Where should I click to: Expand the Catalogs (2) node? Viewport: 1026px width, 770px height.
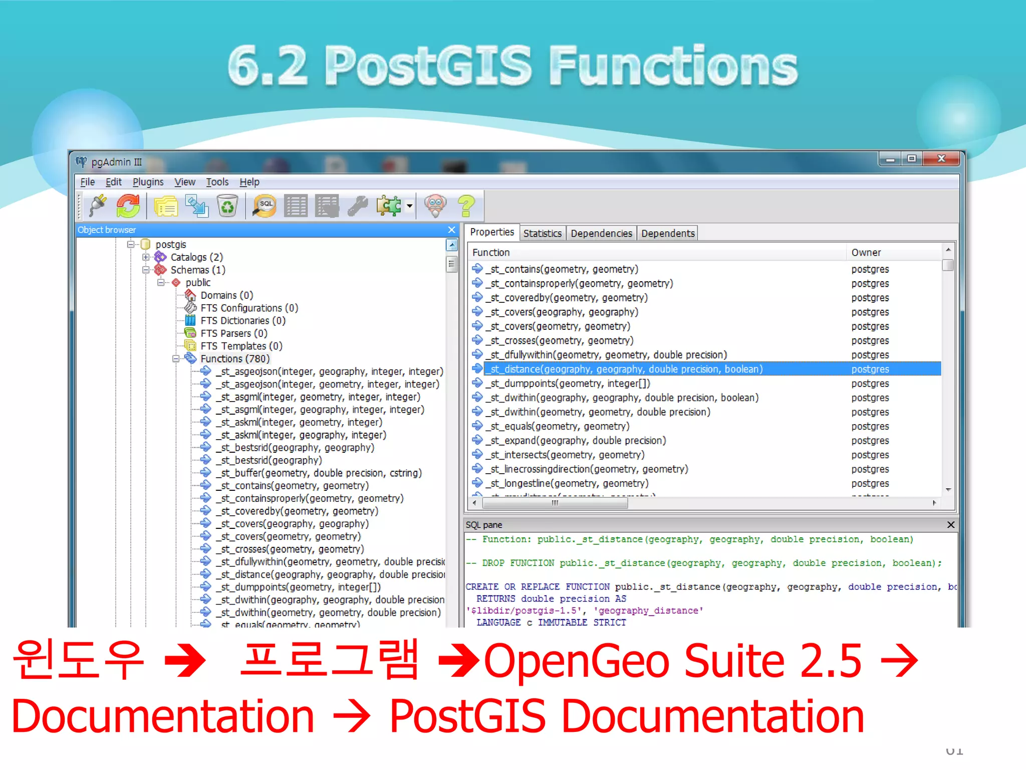tap(146, 257)
